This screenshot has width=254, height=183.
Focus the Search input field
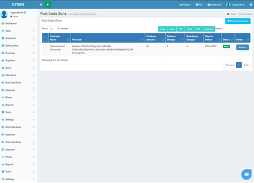237,28
